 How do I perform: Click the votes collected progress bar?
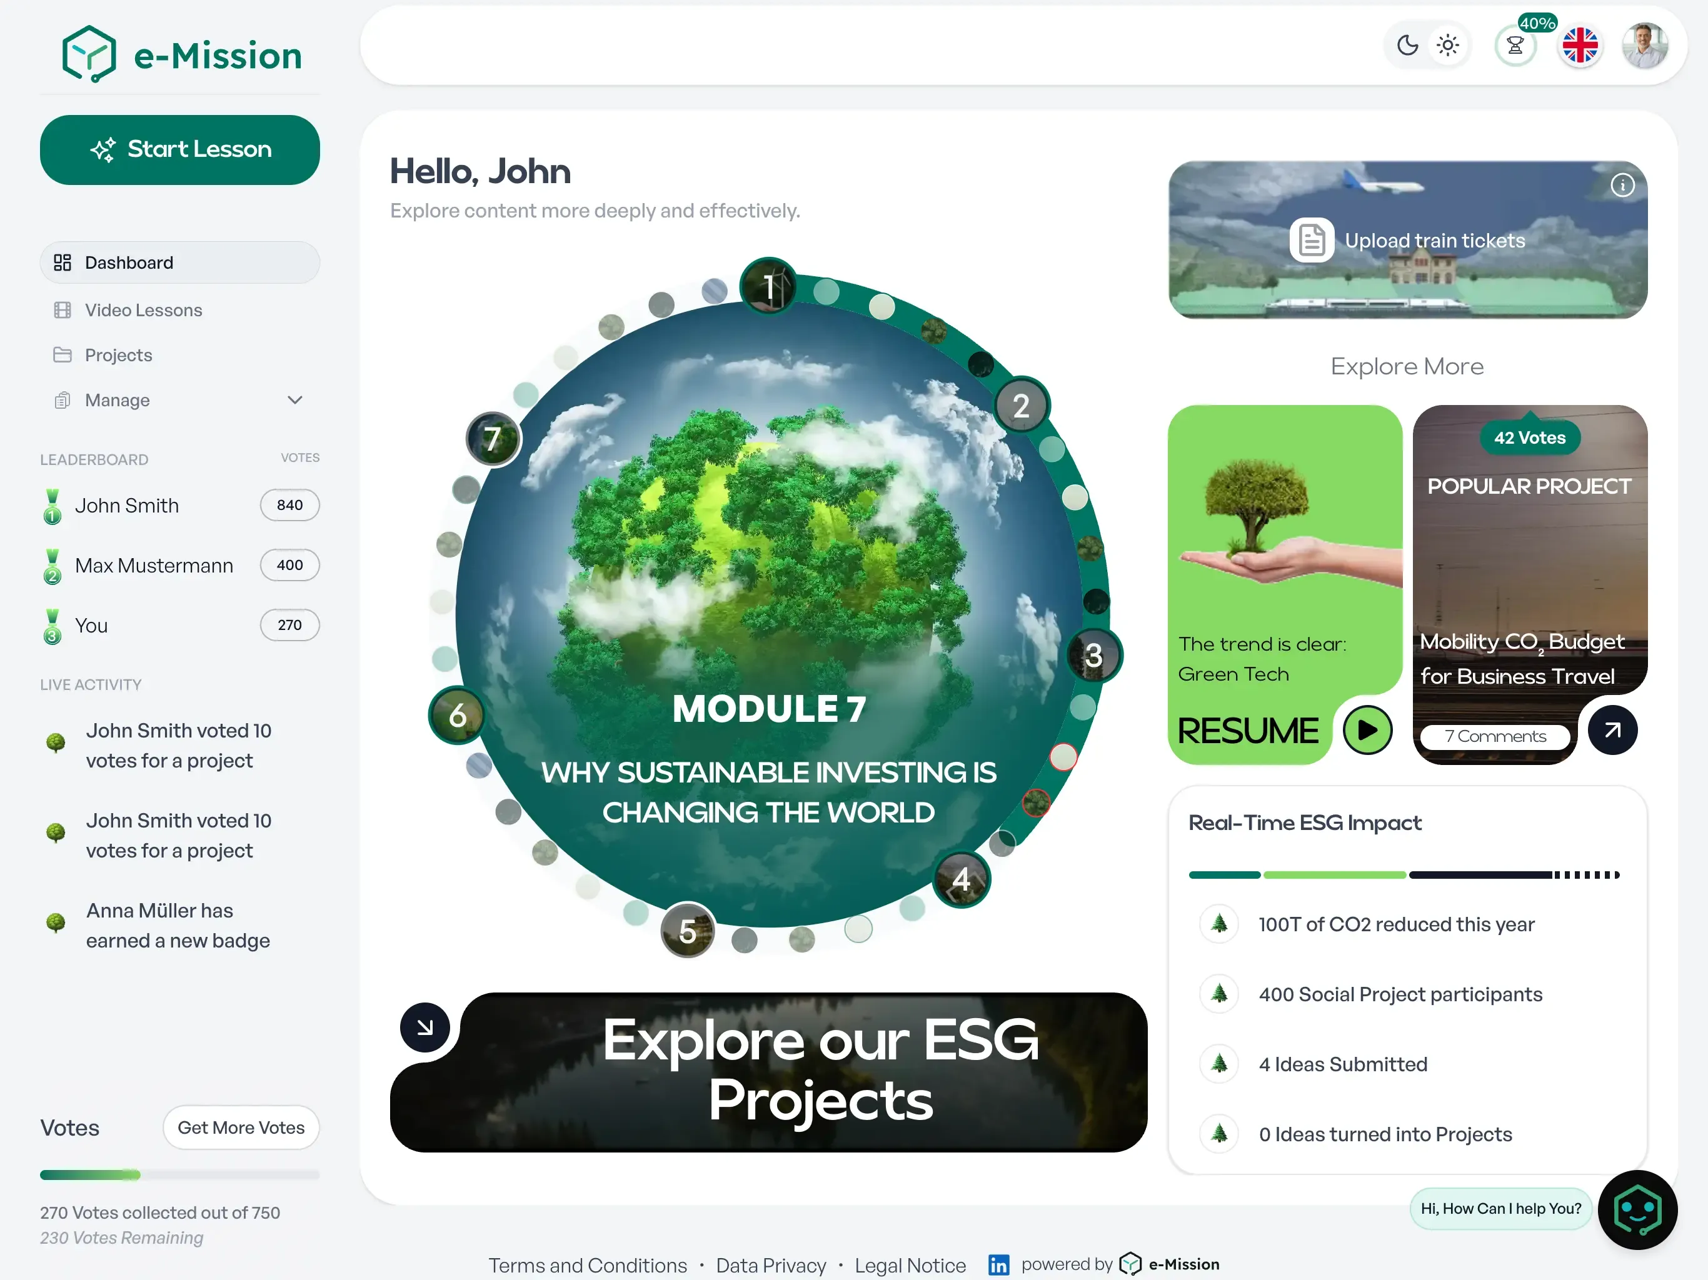tap(180, 1174)
